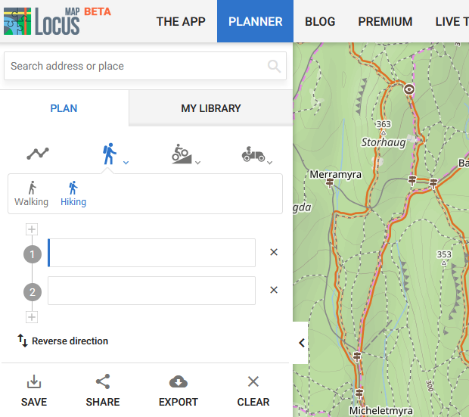
Task: Export the planned route
Action: click(179, 391)
